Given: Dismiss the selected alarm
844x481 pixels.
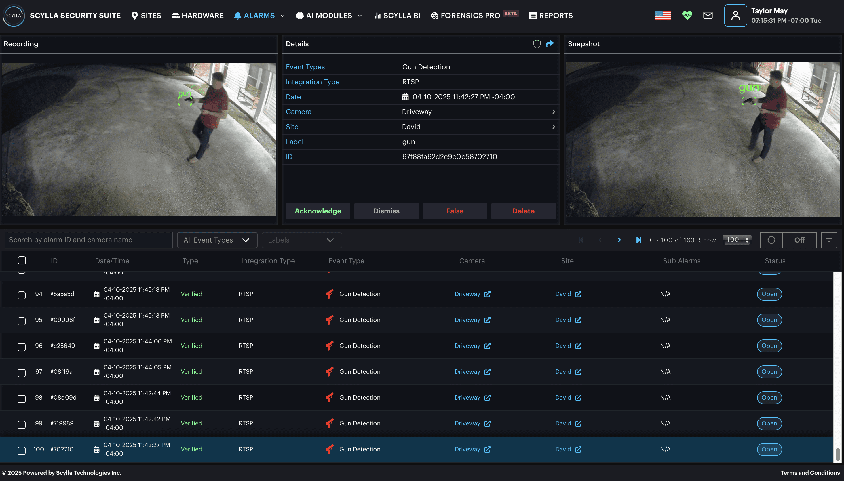Looking at the screenshot, I should pyautogui.click(x=386, y=211).
